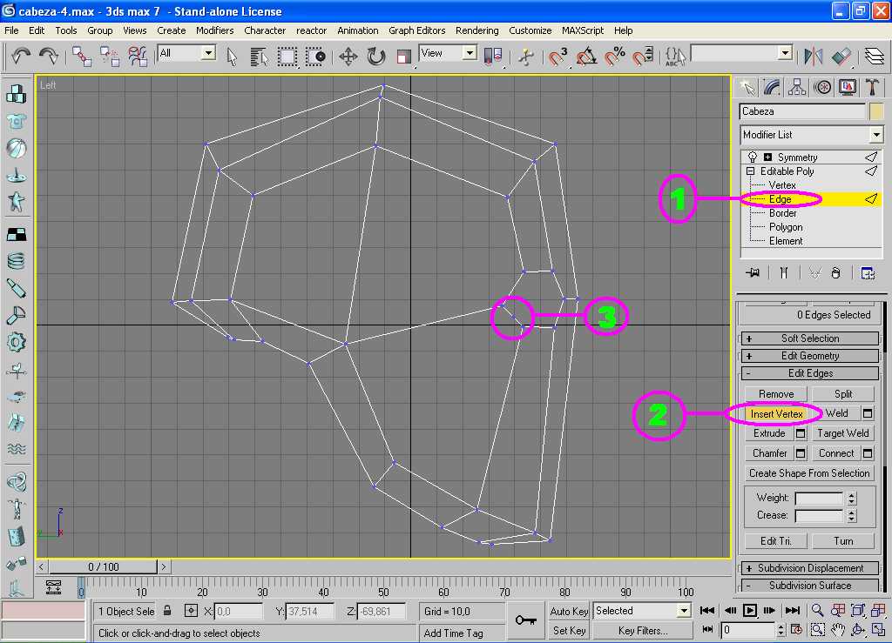Image resolution: width=892 pixels, height=643 pixels.
Task: Open the Modify panel tab
Action: pos(772,87)
